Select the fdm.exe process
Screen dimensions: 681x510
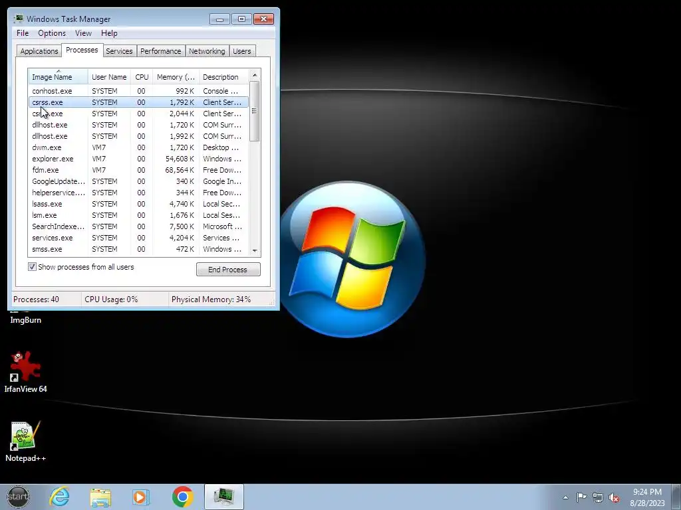tap(138, 170)
